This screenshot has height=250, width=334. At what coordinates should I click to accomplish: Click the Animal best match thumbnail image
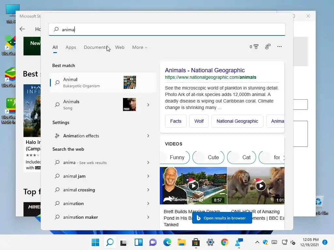click(130, 82)
